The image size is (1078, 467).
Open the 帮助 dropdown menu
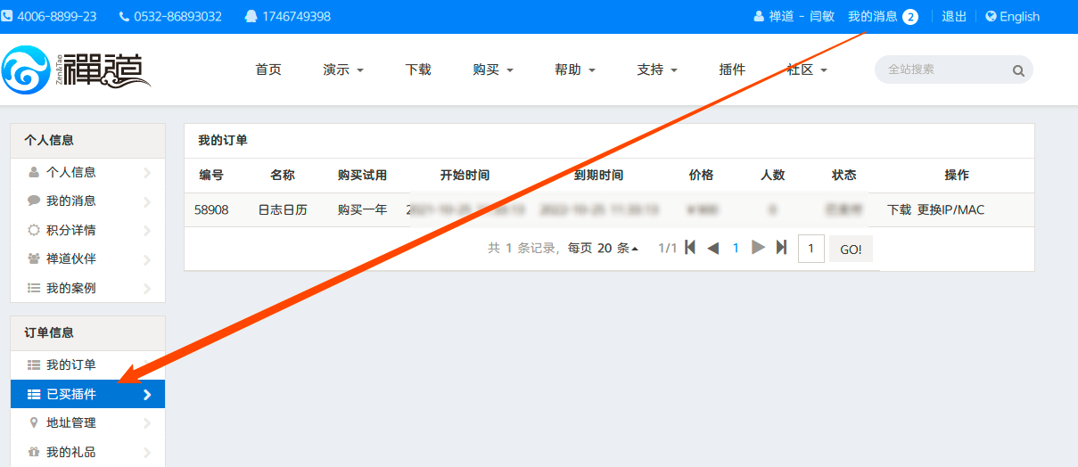(x=575, y=70)
